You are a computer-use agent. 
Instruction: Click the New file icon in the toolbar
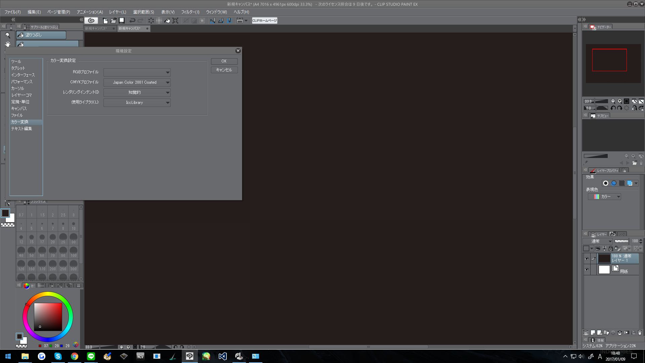[105, 21]
